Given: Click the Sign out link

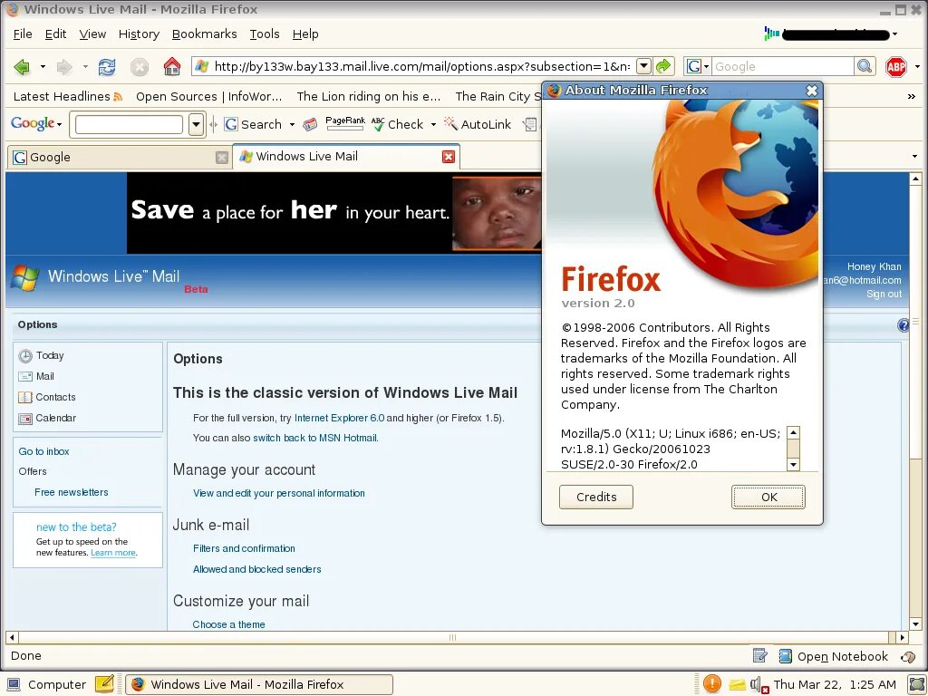Looking at the screenshot, I should click(884, 295).
